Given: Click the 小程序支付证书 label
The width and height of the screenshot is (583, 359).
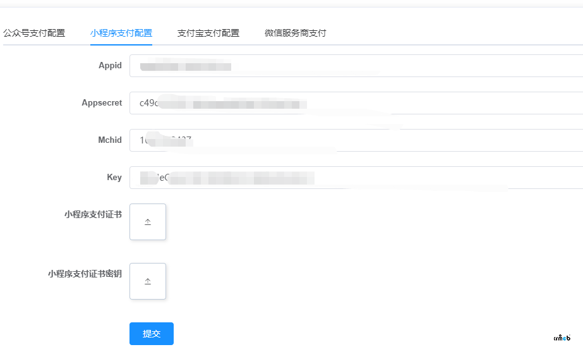Looking at the screenshot, I should tap(93, 214).
